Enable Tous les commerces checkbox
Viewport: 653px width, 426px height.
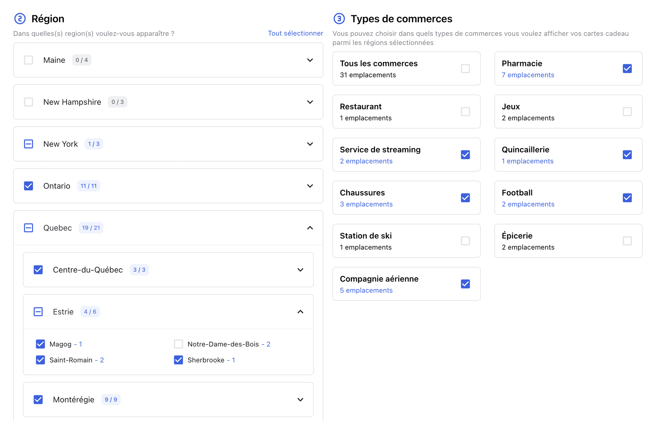pos(465,69)
